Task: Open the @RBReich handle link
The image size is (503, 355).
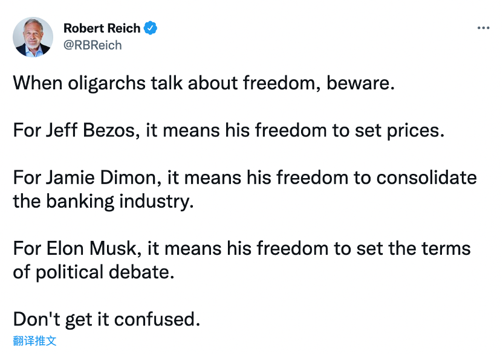Action: (x=92, y=45)
